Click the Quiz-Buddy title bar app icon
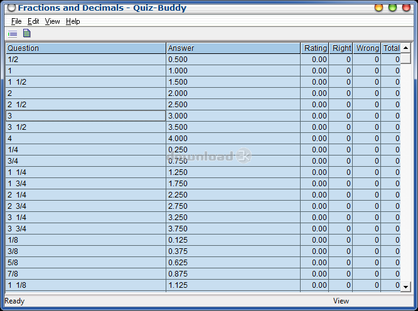 [x=11, y=8]
